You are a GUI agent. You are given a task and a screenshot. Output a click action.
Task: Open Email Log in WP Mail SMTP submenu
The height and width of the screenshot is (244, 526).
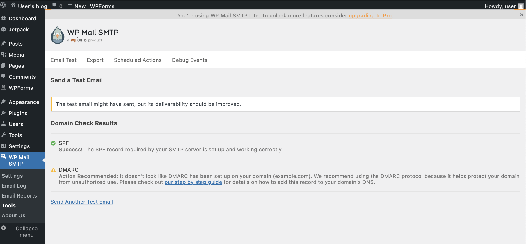pos(14,186)
